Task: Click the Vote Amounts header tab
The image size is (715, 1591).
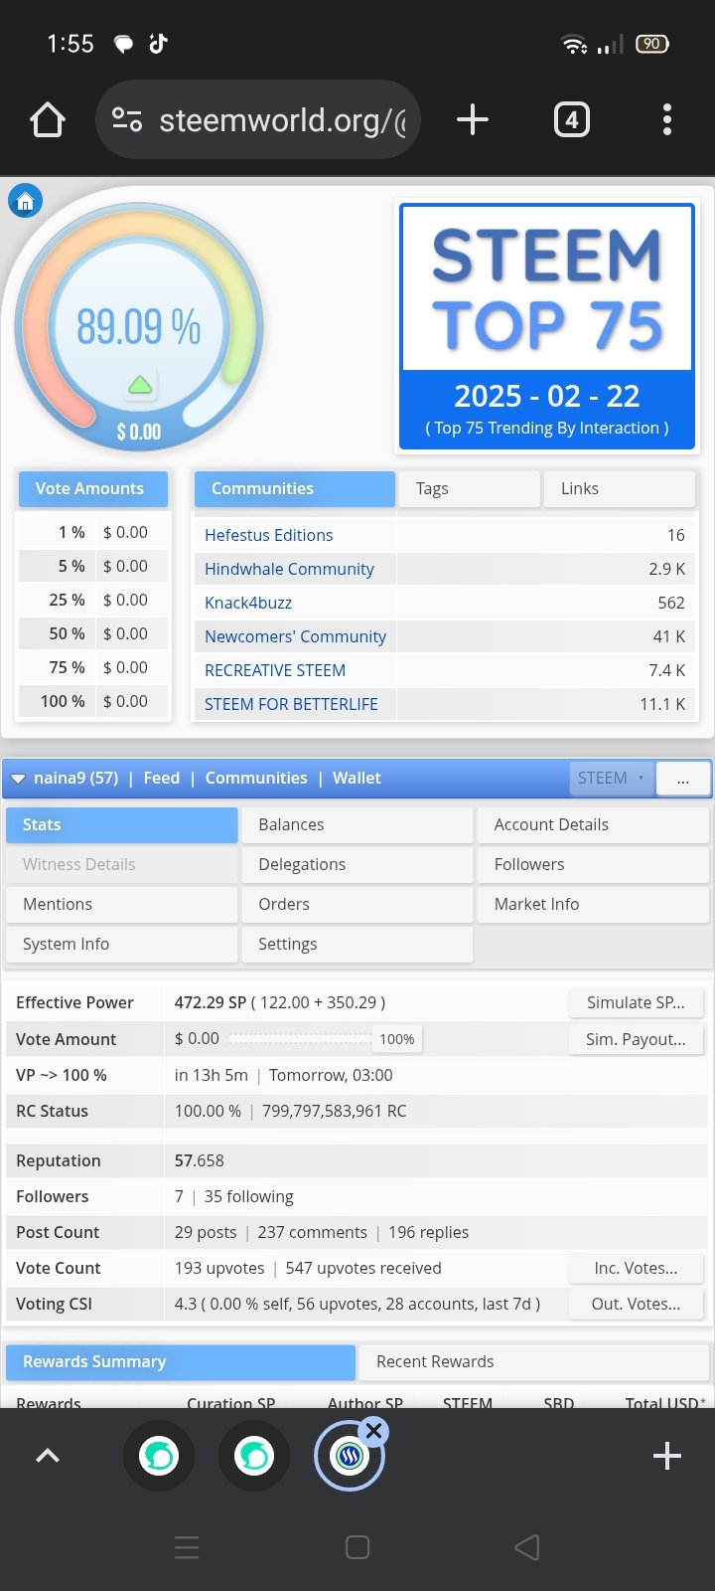Action: [93, 488]
